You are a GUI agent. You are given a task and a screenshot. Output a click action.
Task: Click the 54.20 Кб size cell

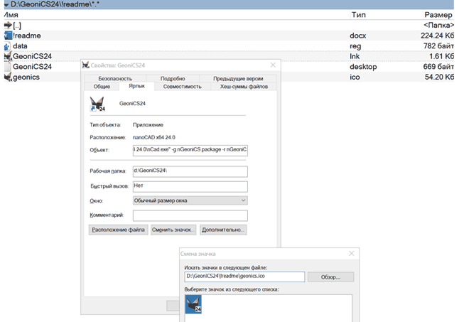[439, 77]
